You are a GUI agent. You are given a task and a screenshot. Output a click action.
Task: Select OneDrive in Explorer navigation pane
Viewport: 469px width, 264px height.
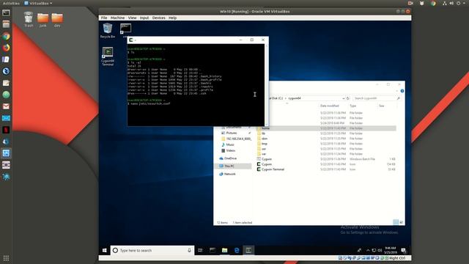click(x=230, y=158)
